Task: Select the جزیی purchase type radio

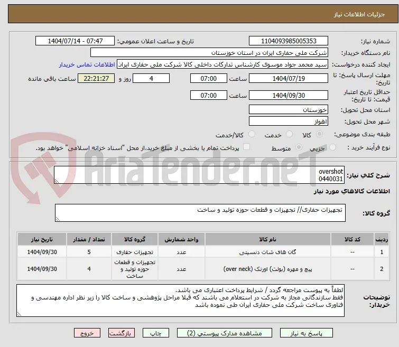Action: click(332, 147)
